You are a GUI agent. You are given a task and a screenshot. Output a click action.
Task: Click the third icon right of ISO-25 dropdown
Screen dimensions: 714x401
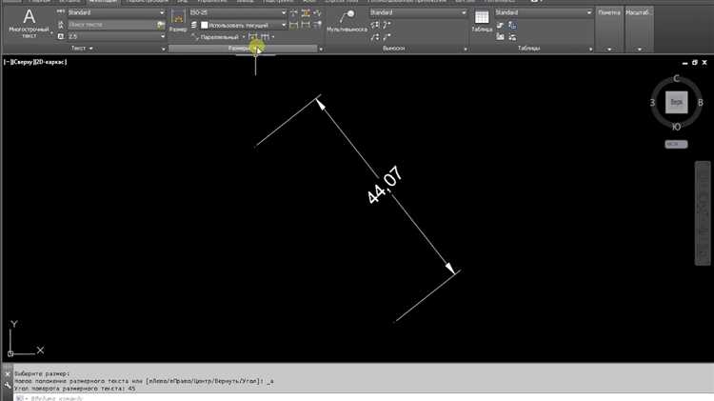[x=317, y=12]
